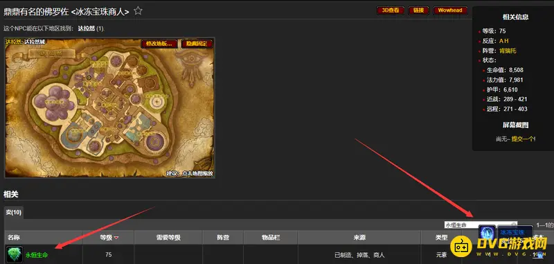Click the green 永恒生命 gem icon
Viewport: 554px width, 264px height.
(15, 254)
